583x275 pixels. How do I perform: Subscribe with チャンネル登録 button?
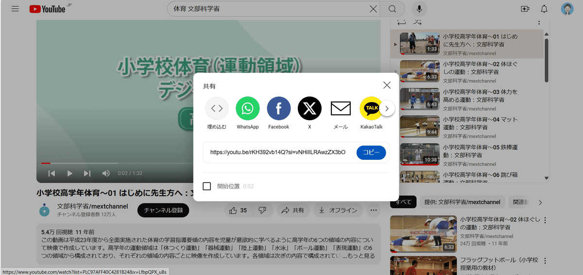[163, 210]
